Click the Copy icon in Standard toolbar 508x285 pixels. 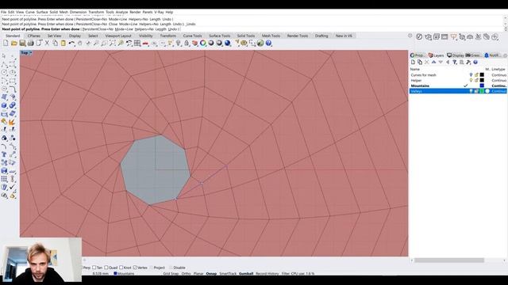[x=55, y=43]
